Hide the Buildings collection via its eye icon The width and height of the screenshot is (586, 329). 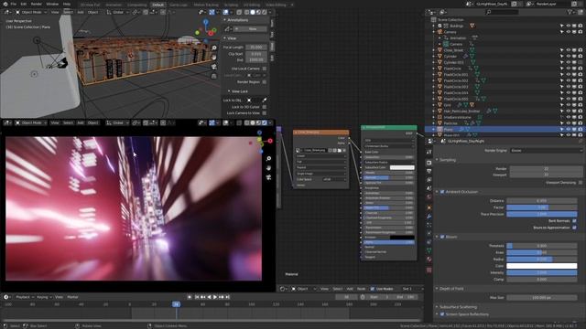pyautogui.click(x=568, y=26)
